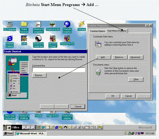Click the Remove... button

[120, 57]
